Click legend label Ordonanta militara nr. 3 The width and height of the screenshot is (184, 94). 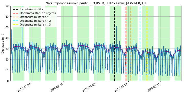coord(35,25)
